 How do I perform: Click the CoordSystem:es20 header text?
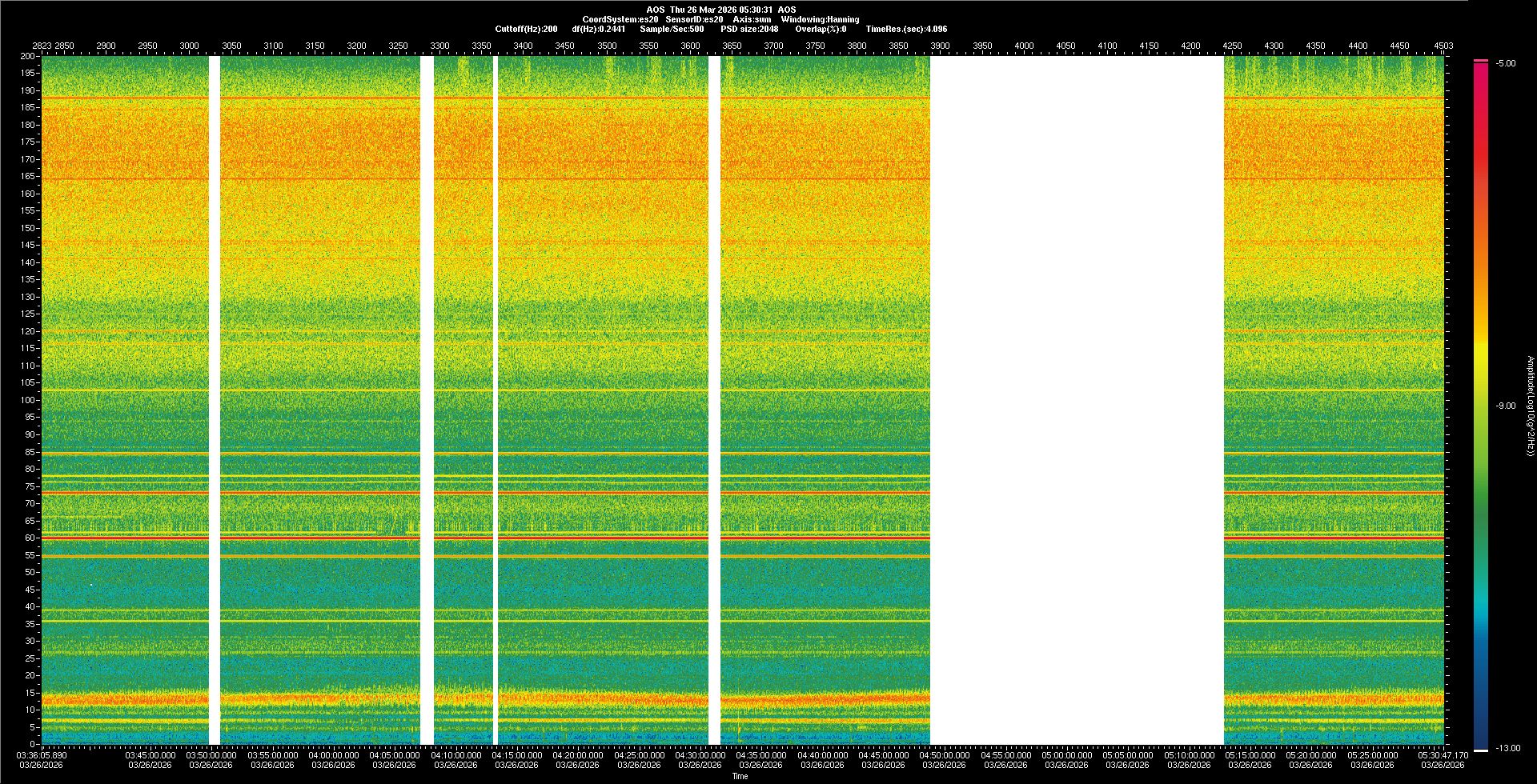click(x=620, y=19)
